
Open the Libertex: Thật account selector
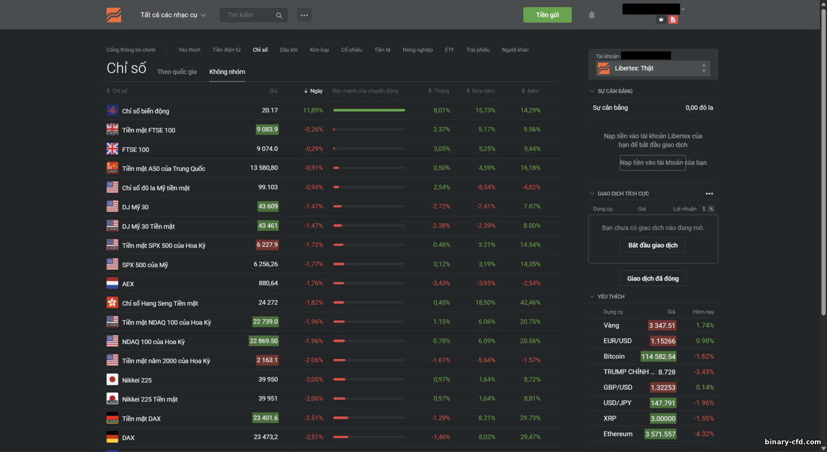tap(653, 68)
